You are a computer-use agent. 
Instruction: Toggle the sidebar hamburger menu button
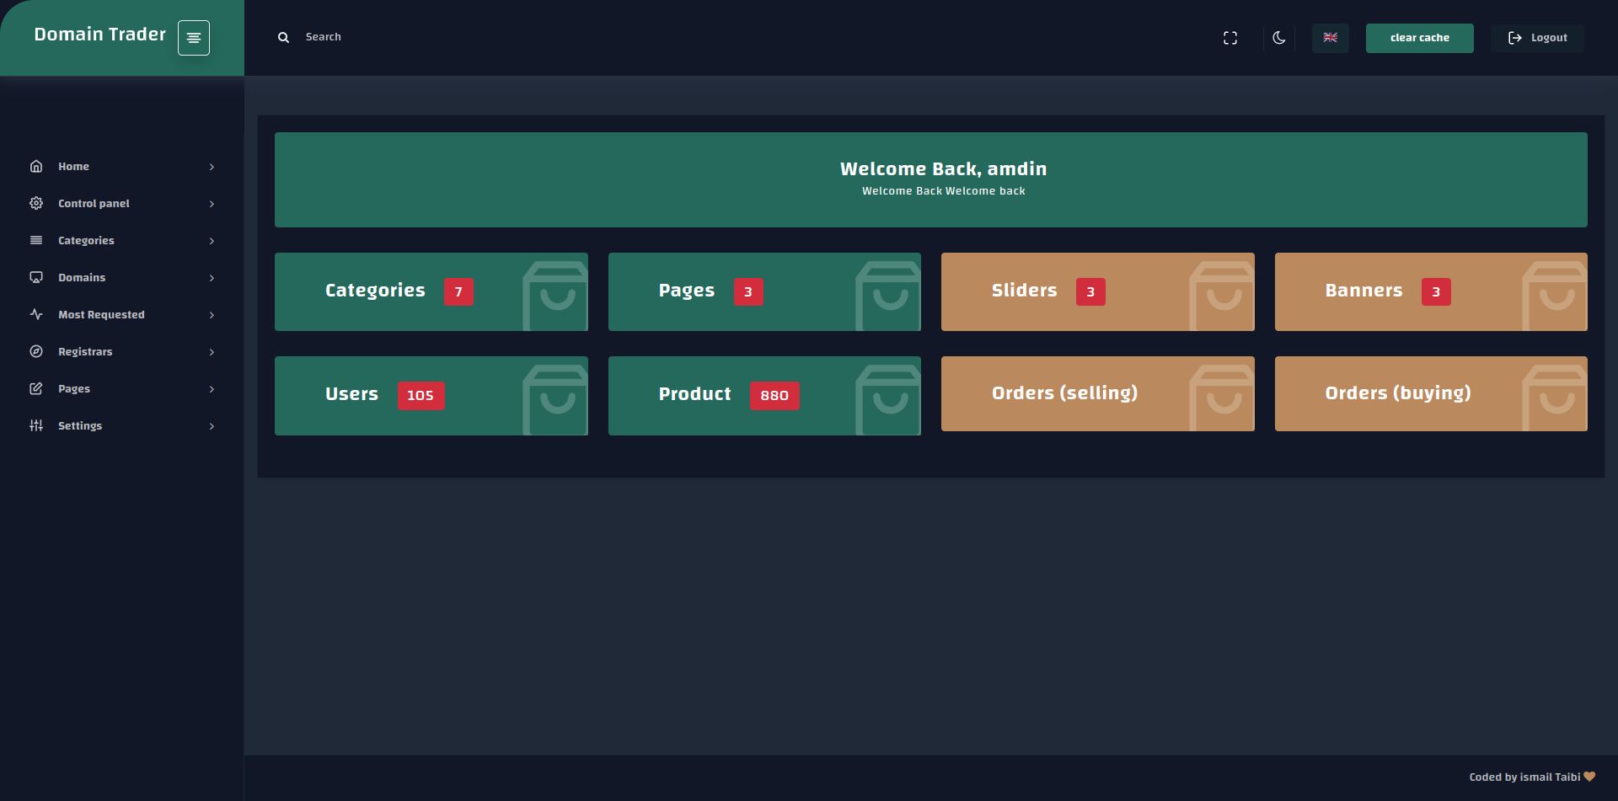tap(194, 38)
